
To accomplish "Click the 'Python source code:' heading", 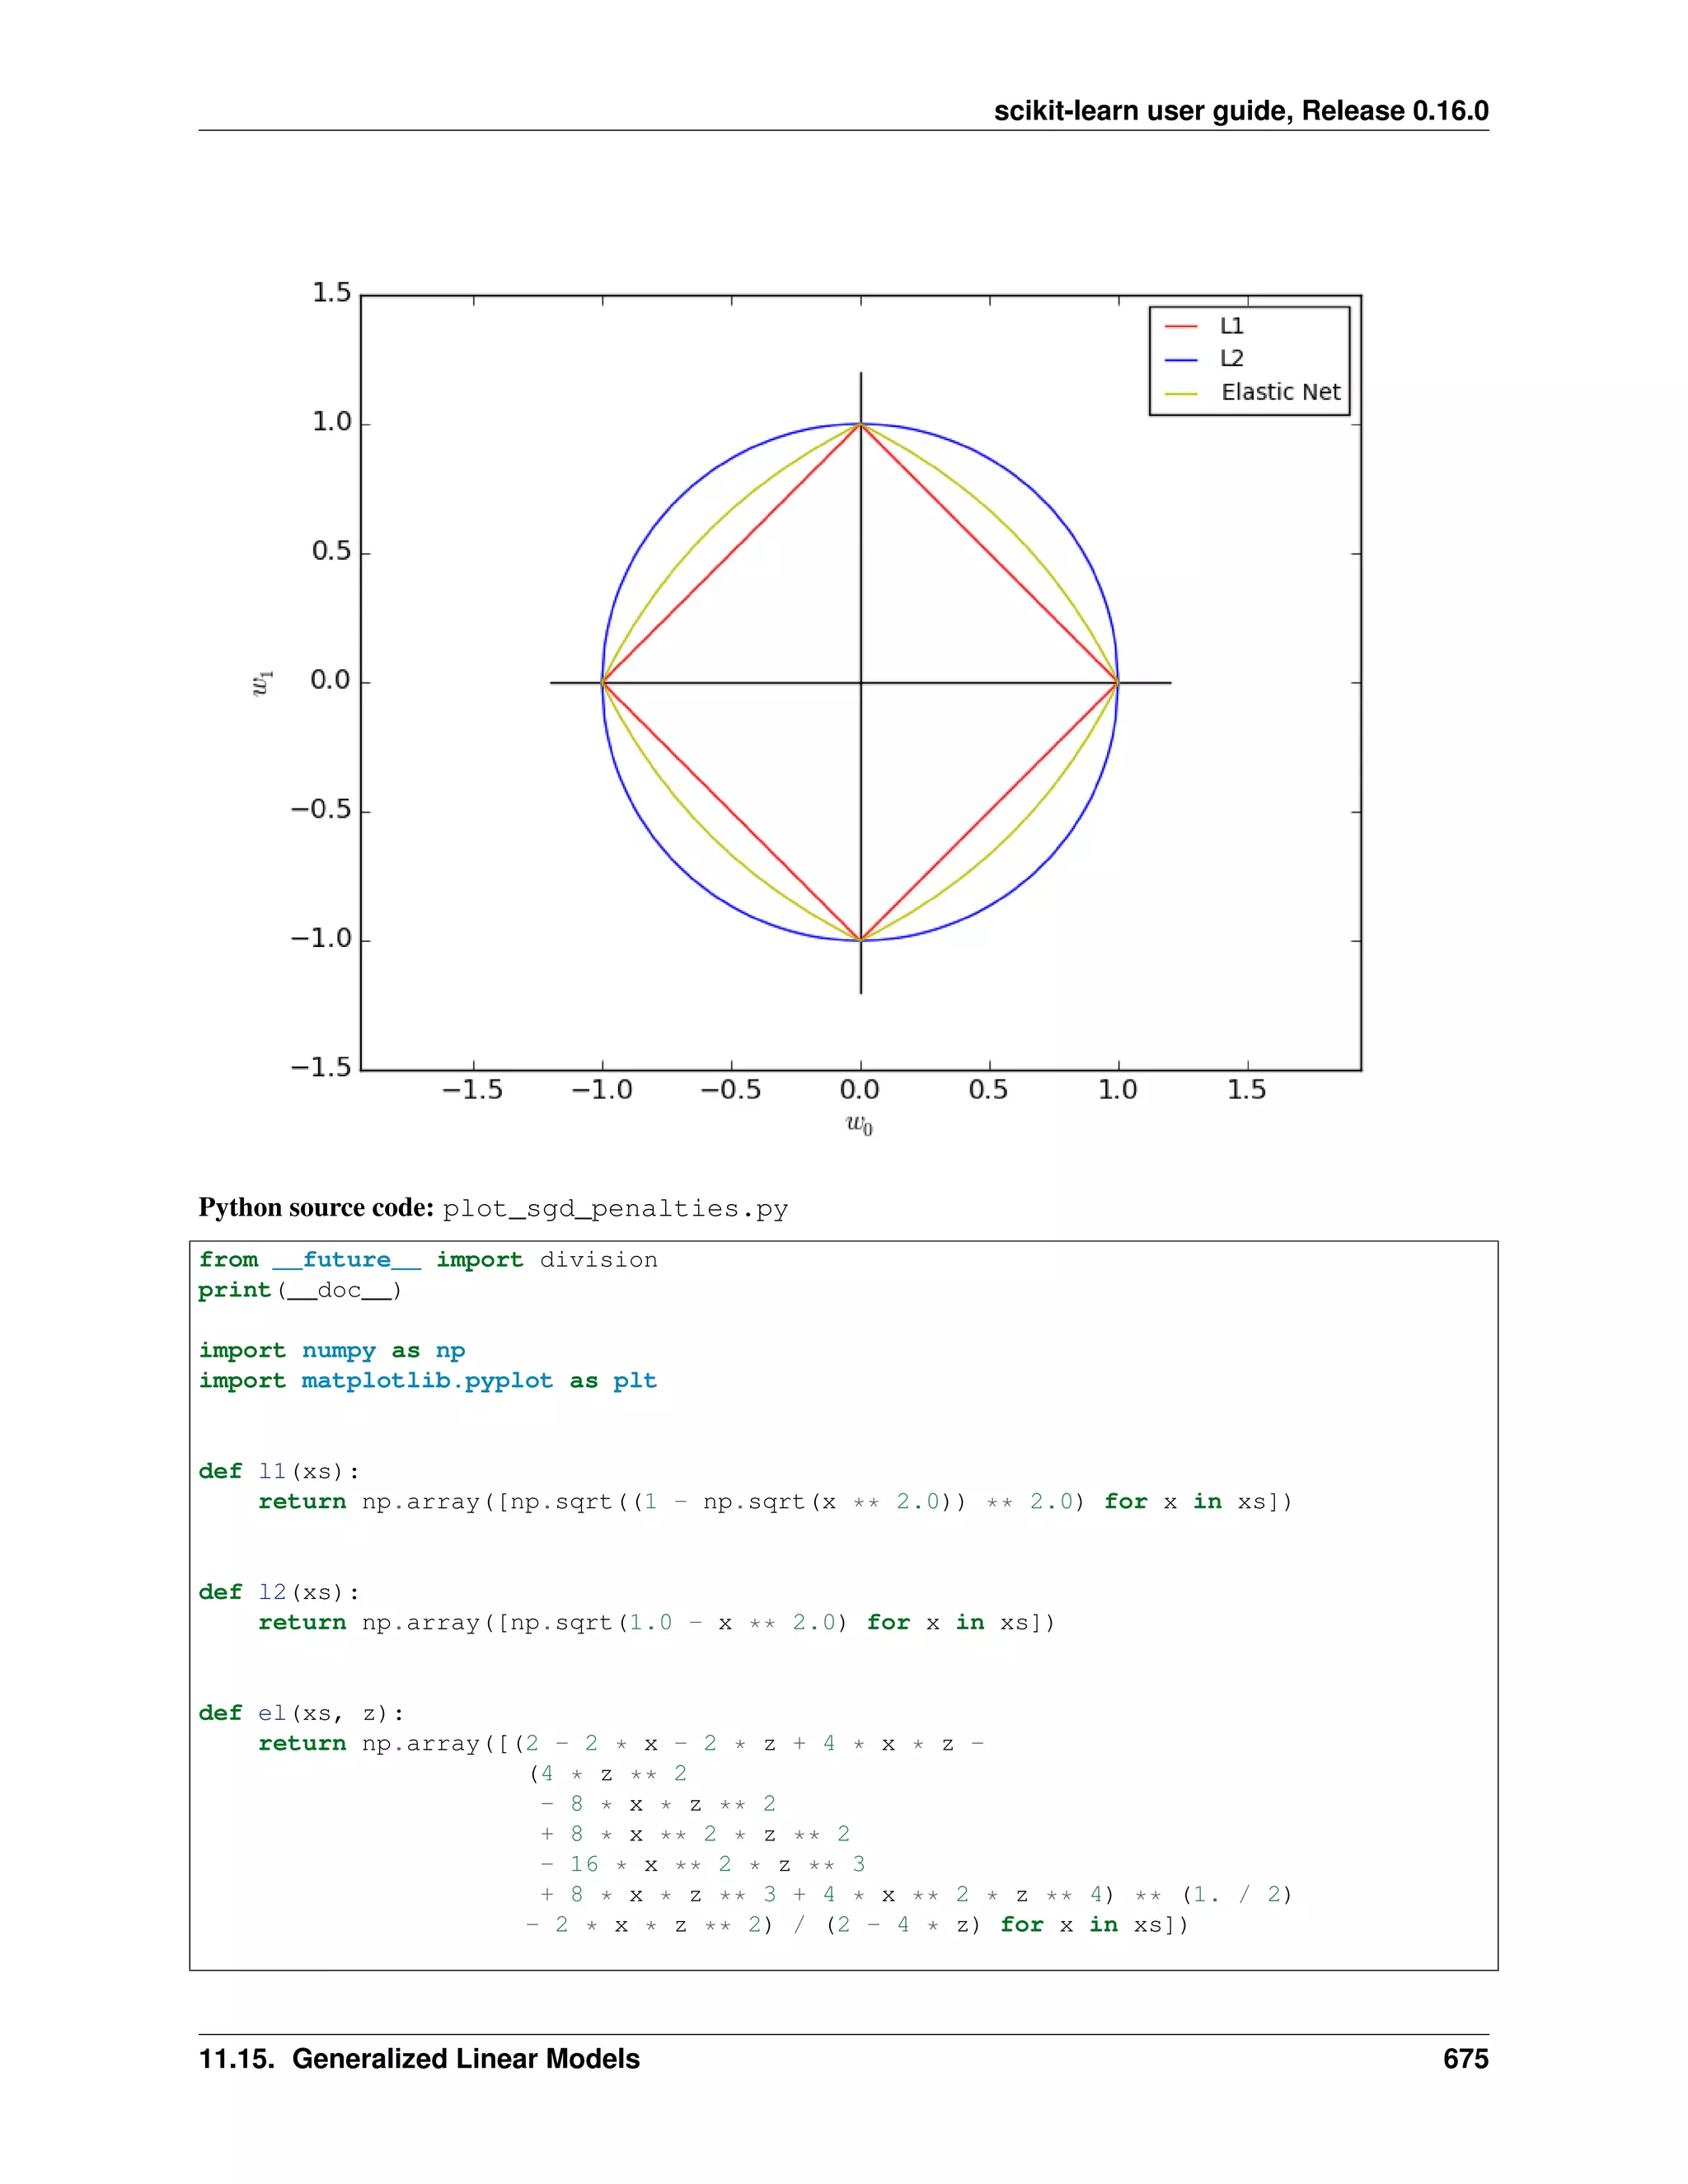I will pyautogui.click(x=316, y=1208).
